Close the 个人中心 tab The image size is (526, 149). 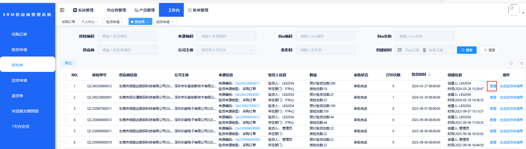pos(98,22)
